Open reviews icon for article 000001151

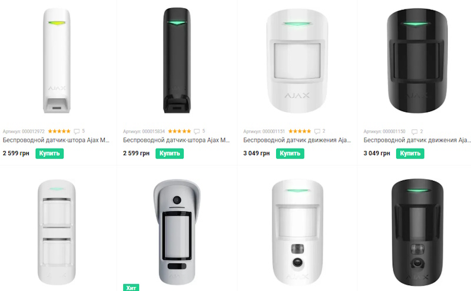tap(317, 131)
